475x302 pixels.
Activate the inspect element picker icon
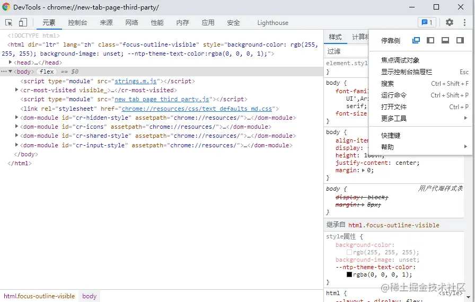coord(9,23)
